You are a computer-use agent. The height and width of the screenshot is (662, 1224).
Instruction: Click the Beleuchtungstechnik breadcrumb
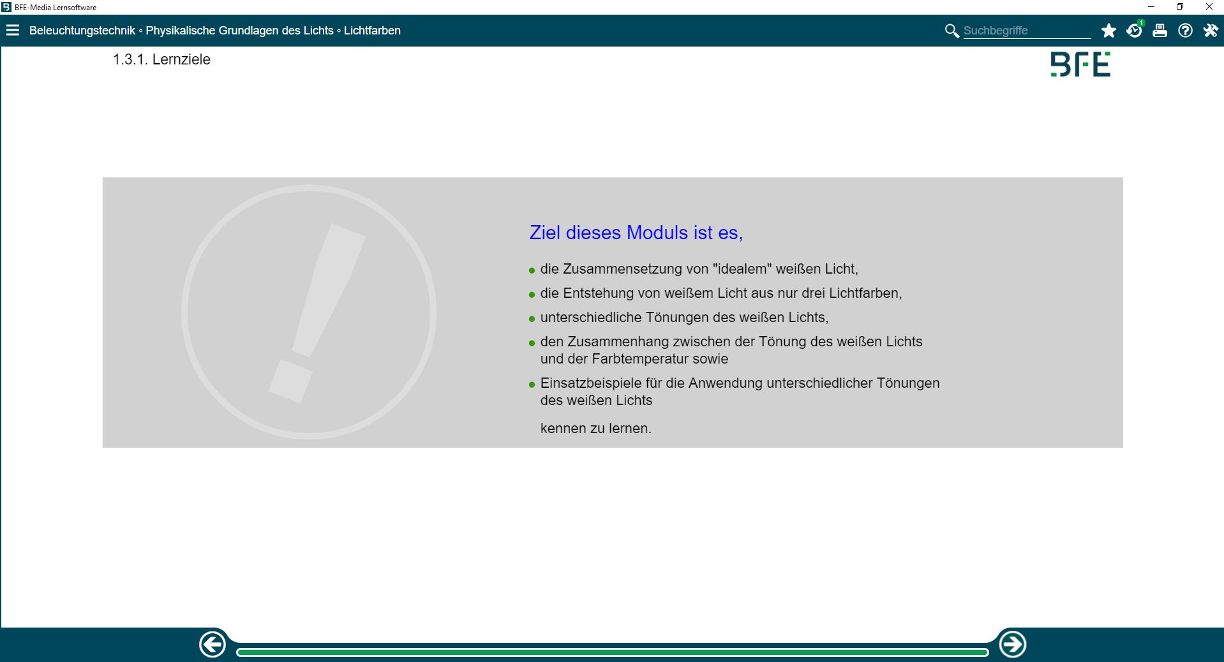[82, 31]
